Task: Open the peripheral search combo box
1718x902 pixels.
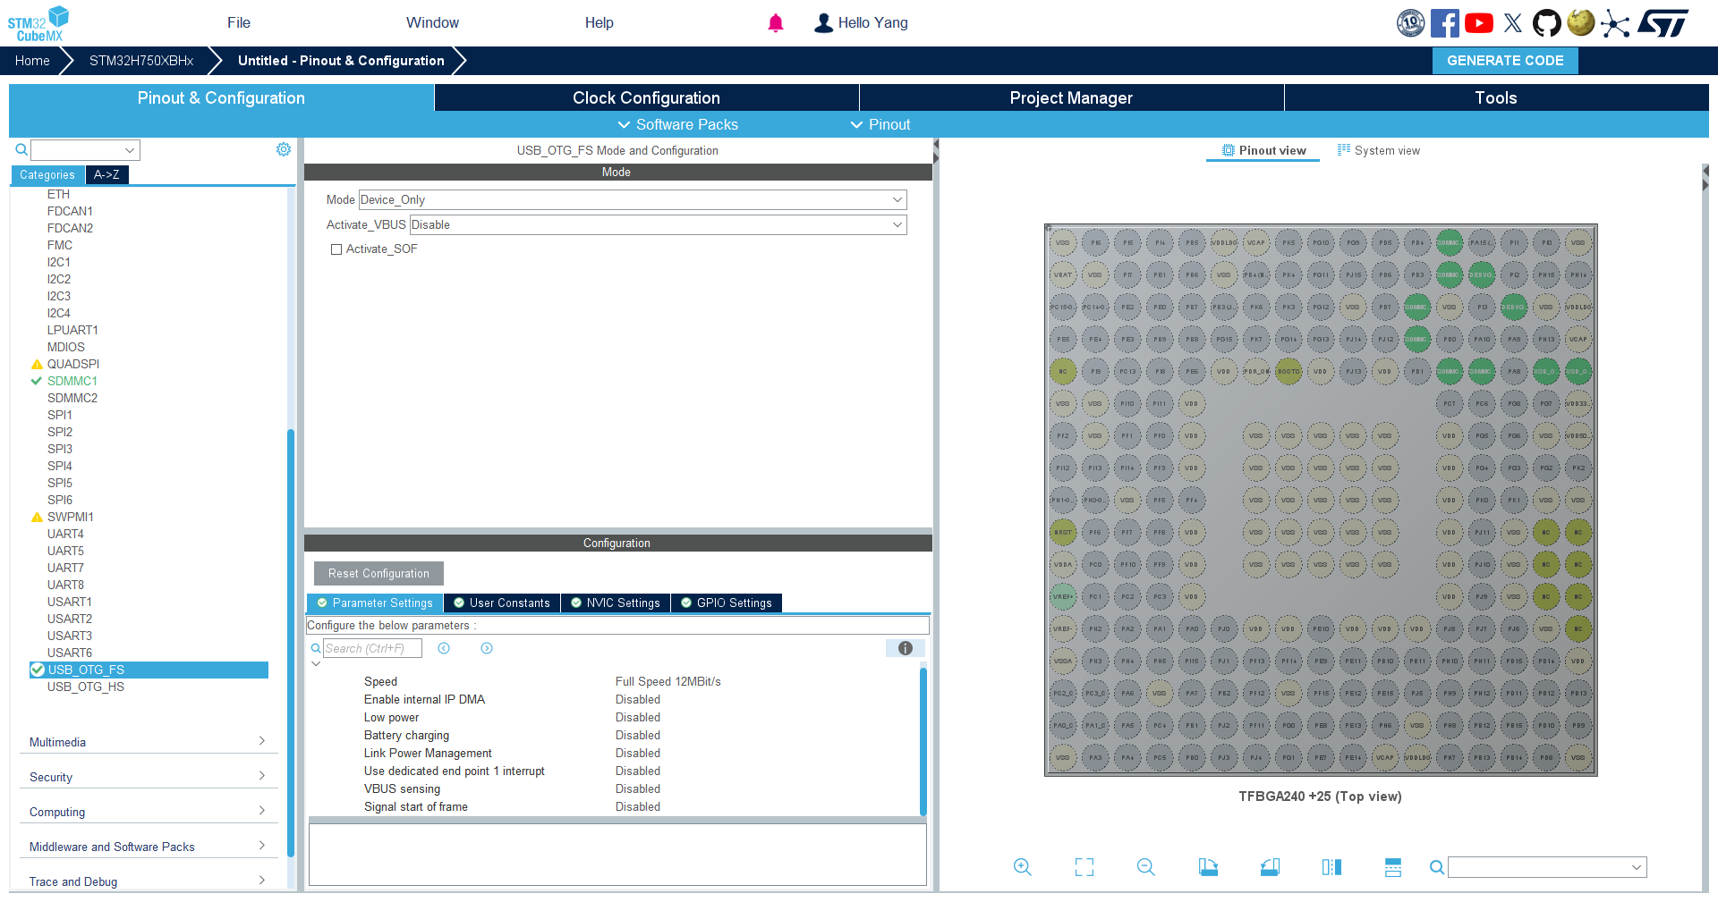Action: tap(85, 150)
